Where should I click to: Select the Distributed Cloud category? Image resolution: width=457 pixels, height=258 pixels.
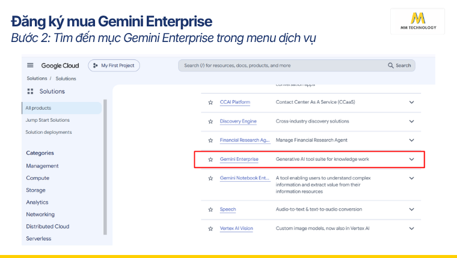pos(48,226)
